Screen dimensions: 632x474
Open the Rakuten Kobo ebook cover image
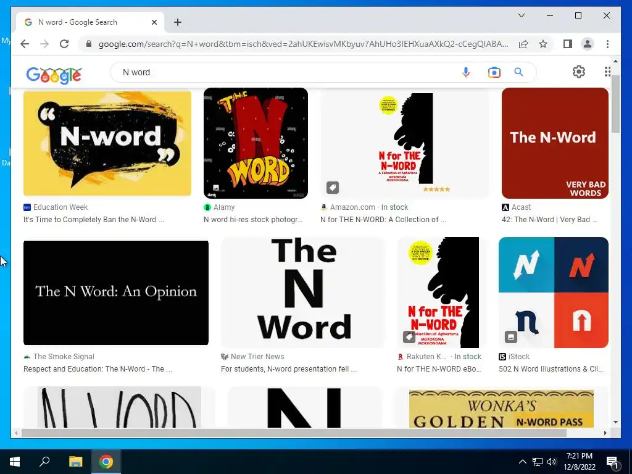click(x=442, y=293)
